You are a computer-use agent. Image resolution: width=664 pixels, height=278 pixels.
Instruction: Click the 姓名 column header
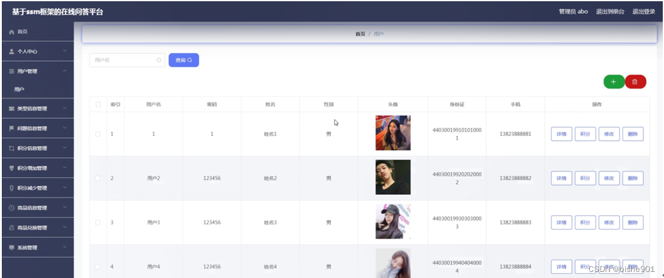pyautogui.click(x=270, y=104)
